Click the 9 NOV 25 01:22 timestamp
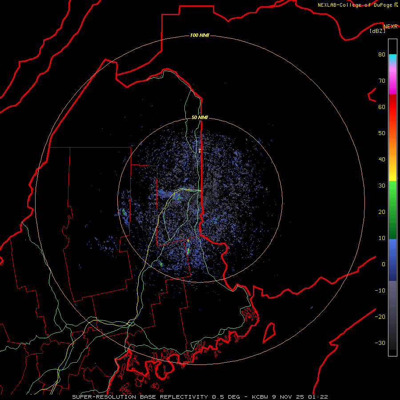The image size is (400, 400). pos(300,397)
